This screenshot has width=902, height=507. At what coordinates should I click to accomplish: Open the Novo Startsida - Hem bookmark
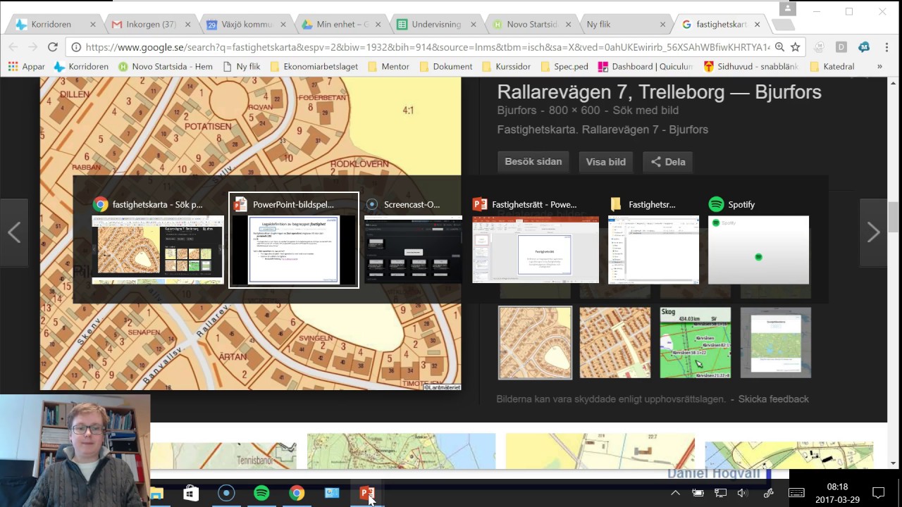(x=165, y=67)
